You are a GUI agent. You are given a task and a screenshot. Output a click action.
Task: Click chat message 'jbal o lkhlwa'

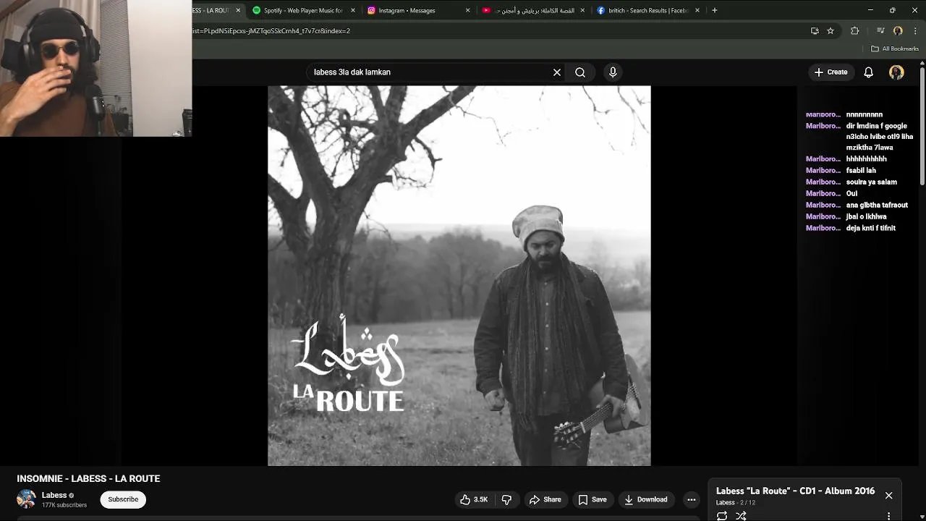click(867, 216)
